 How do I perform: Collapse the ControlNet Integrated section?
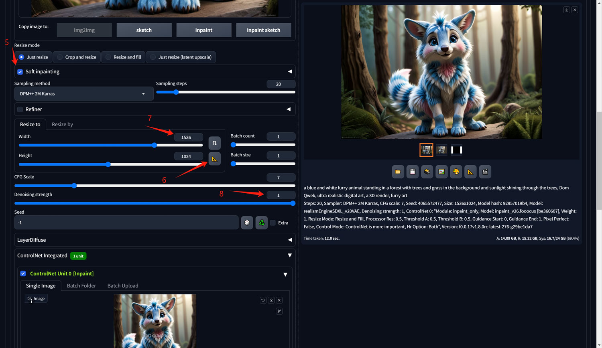(290, 255)
